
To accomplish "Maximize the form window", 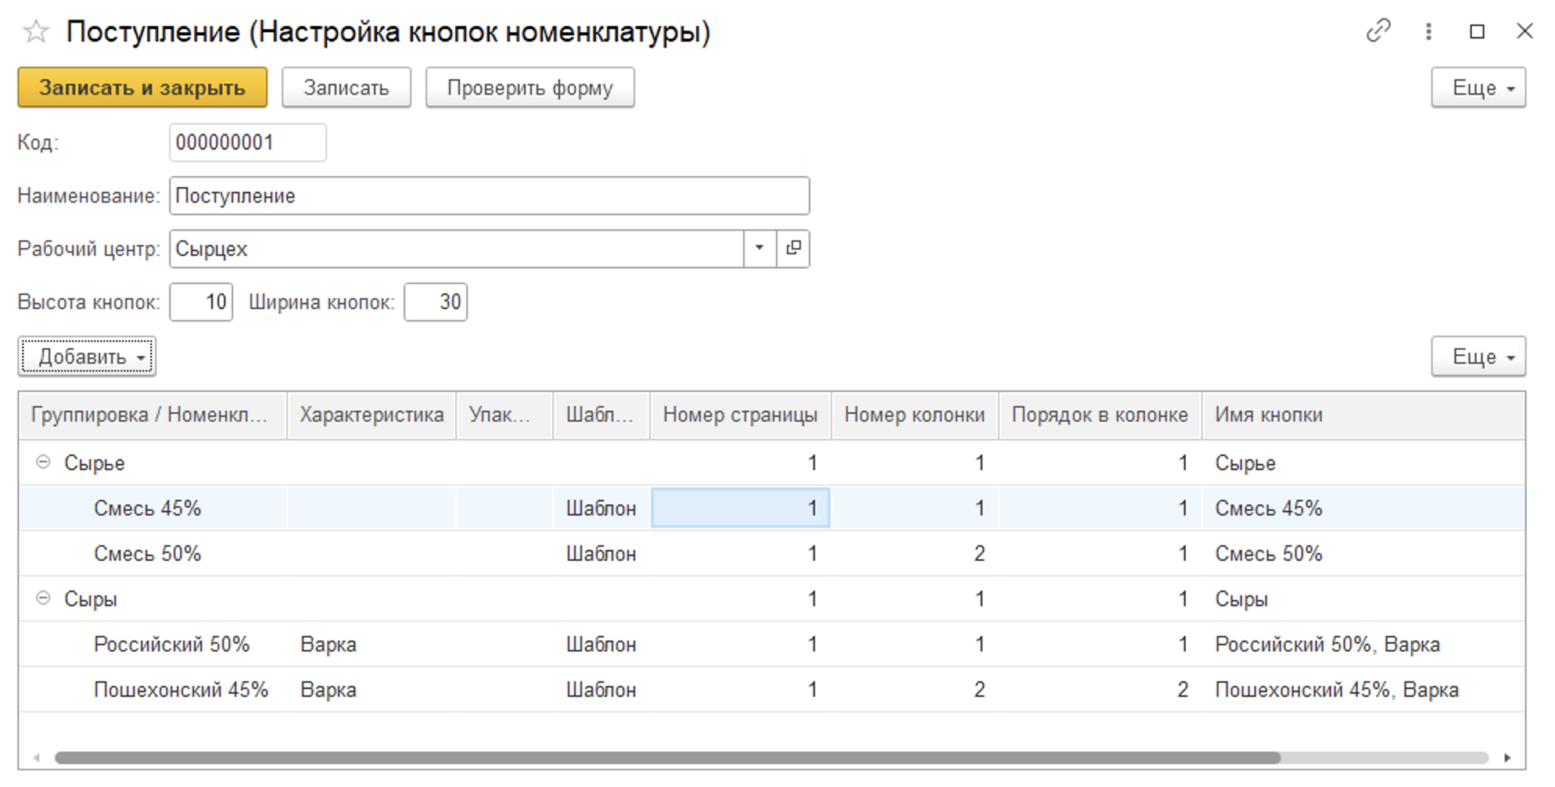I will [1477, 31].
